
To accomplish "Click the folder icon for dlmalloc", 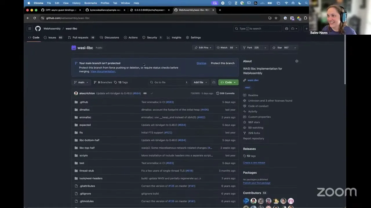I will pyautogui.click(x=76, y=110).
